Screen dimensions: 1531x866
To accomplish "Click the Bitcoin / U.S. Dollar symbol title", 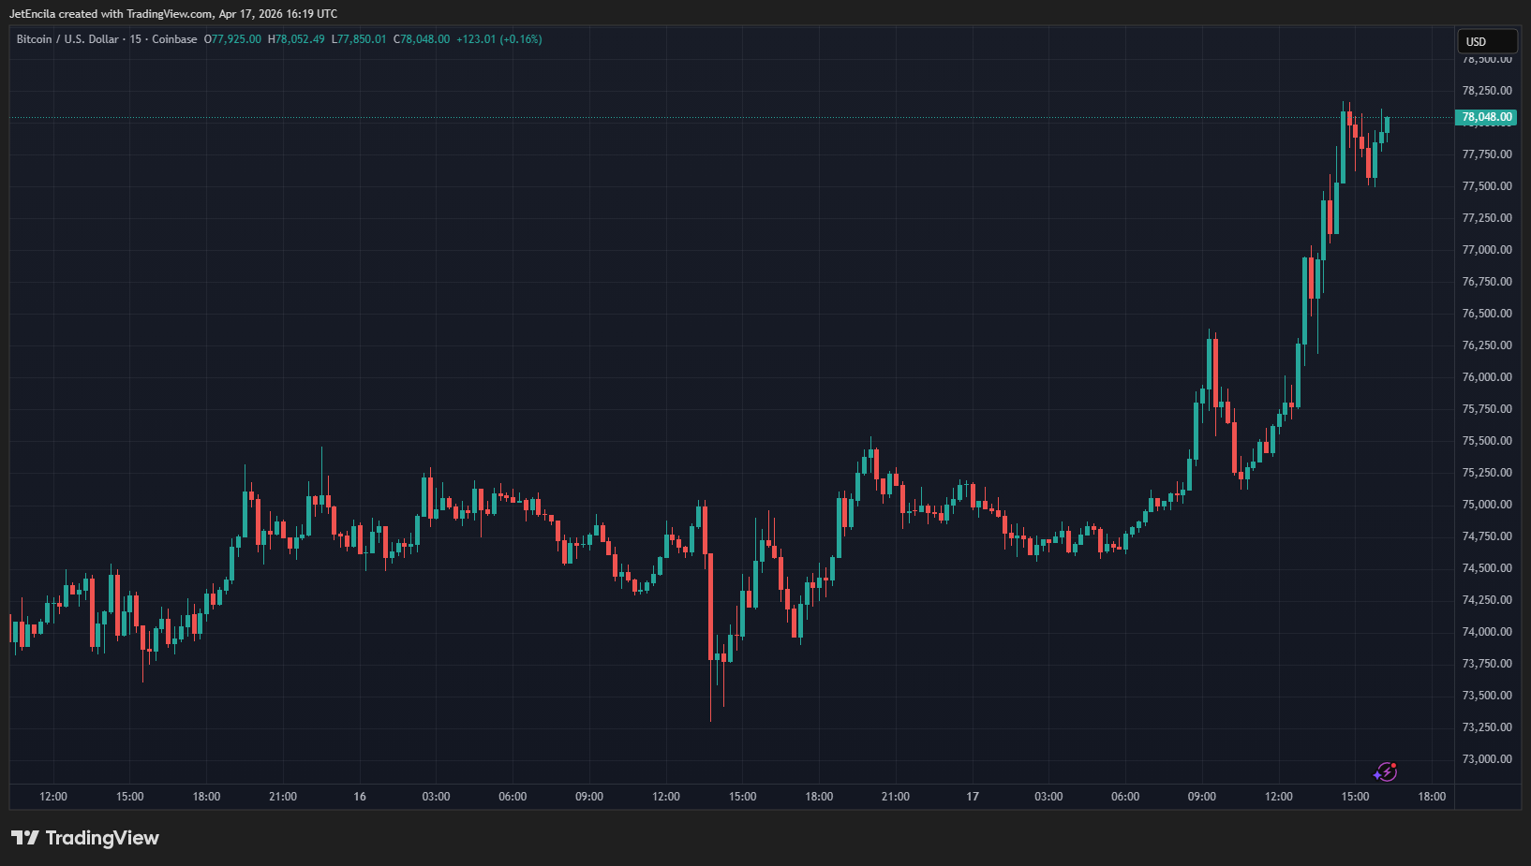I will 67,39.
